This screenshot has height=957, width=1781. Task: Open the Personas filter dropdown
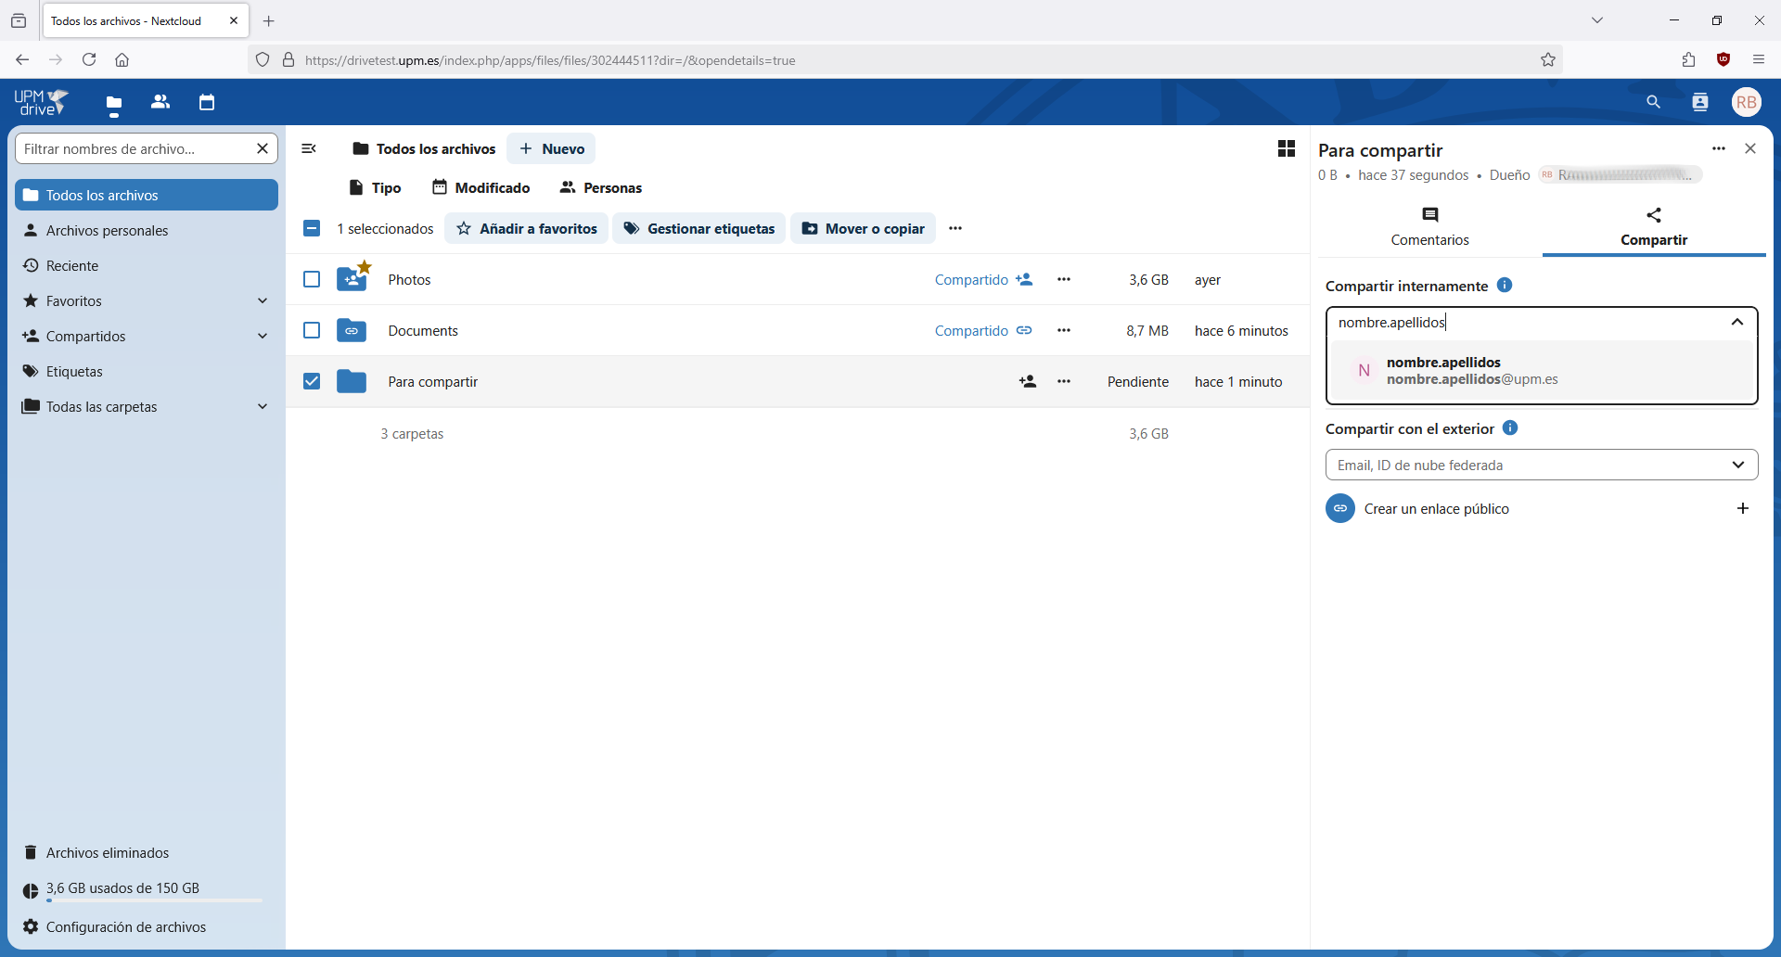(x=600, y=187)
